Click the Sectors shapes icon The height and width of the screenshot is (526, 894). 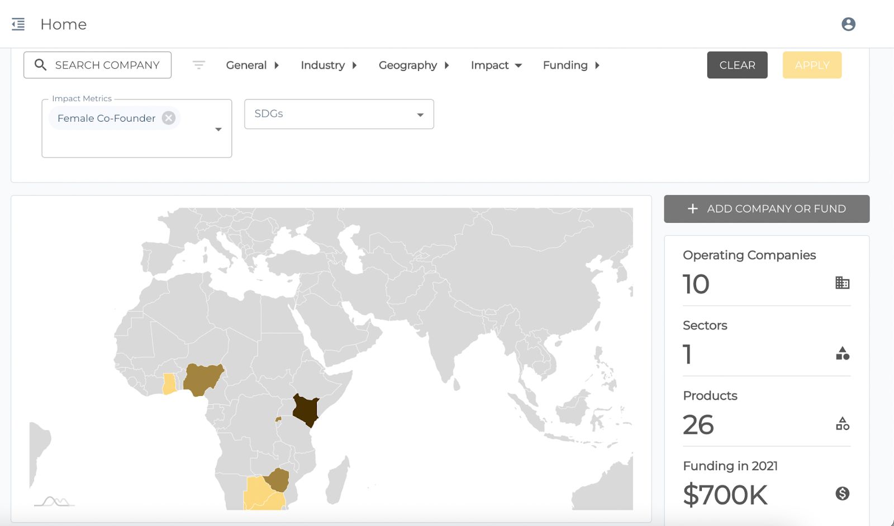coord(842,353)
